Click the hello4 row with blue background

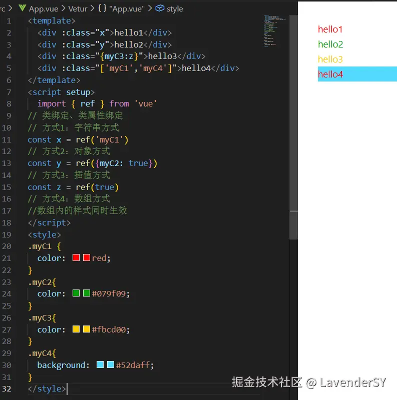point(357,74)
